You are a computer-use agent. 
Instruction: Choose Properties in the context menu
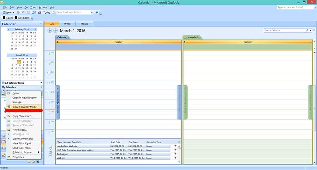(x=24, y=157)
